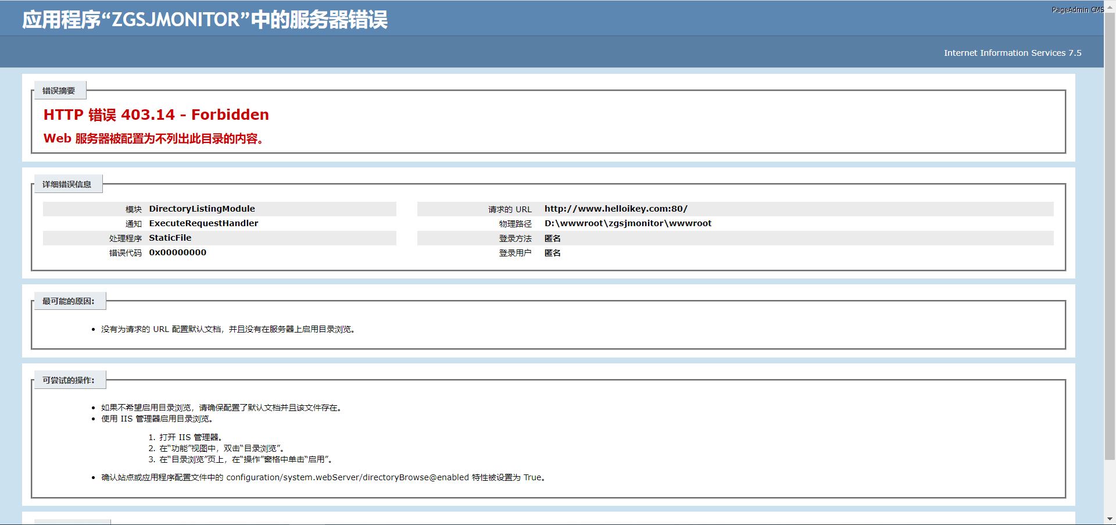Click the physical path D:\wwwroot\zgsjmonitor\wwwroot
The image size is (1116, 525).
(x=628, y=223)
